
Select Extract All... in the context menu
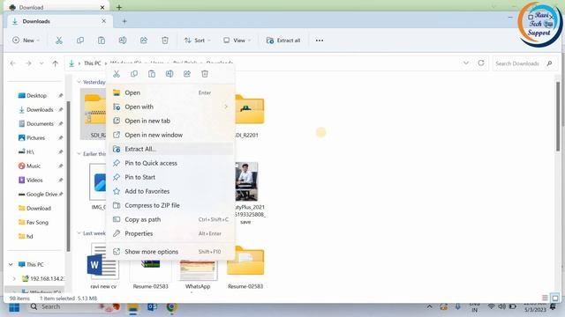170,149
